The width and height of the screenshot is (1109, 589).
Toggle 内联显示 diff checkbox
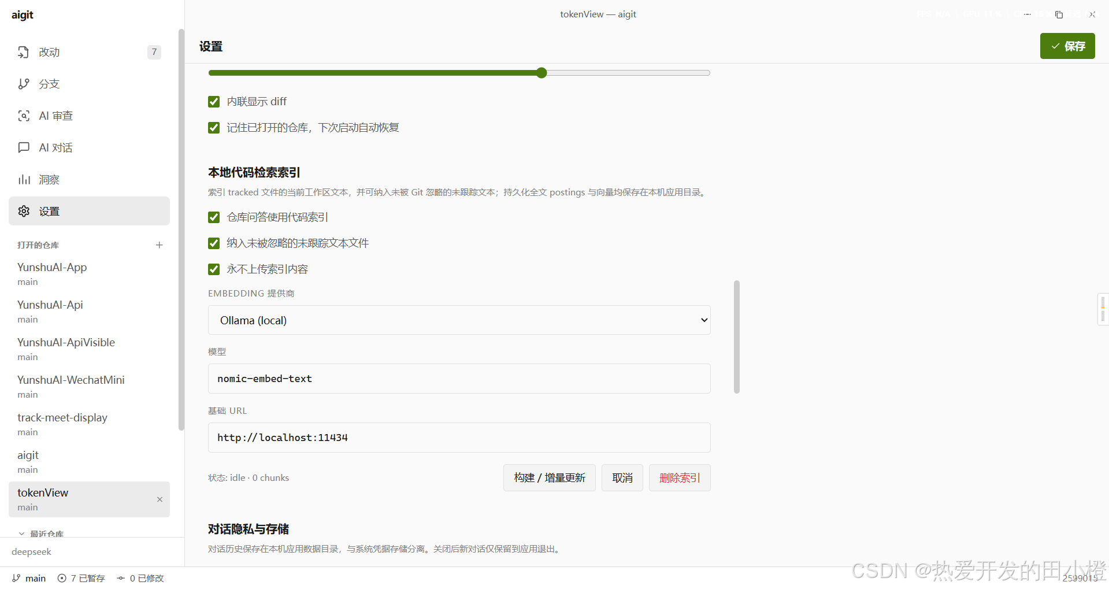pos(214,102)
